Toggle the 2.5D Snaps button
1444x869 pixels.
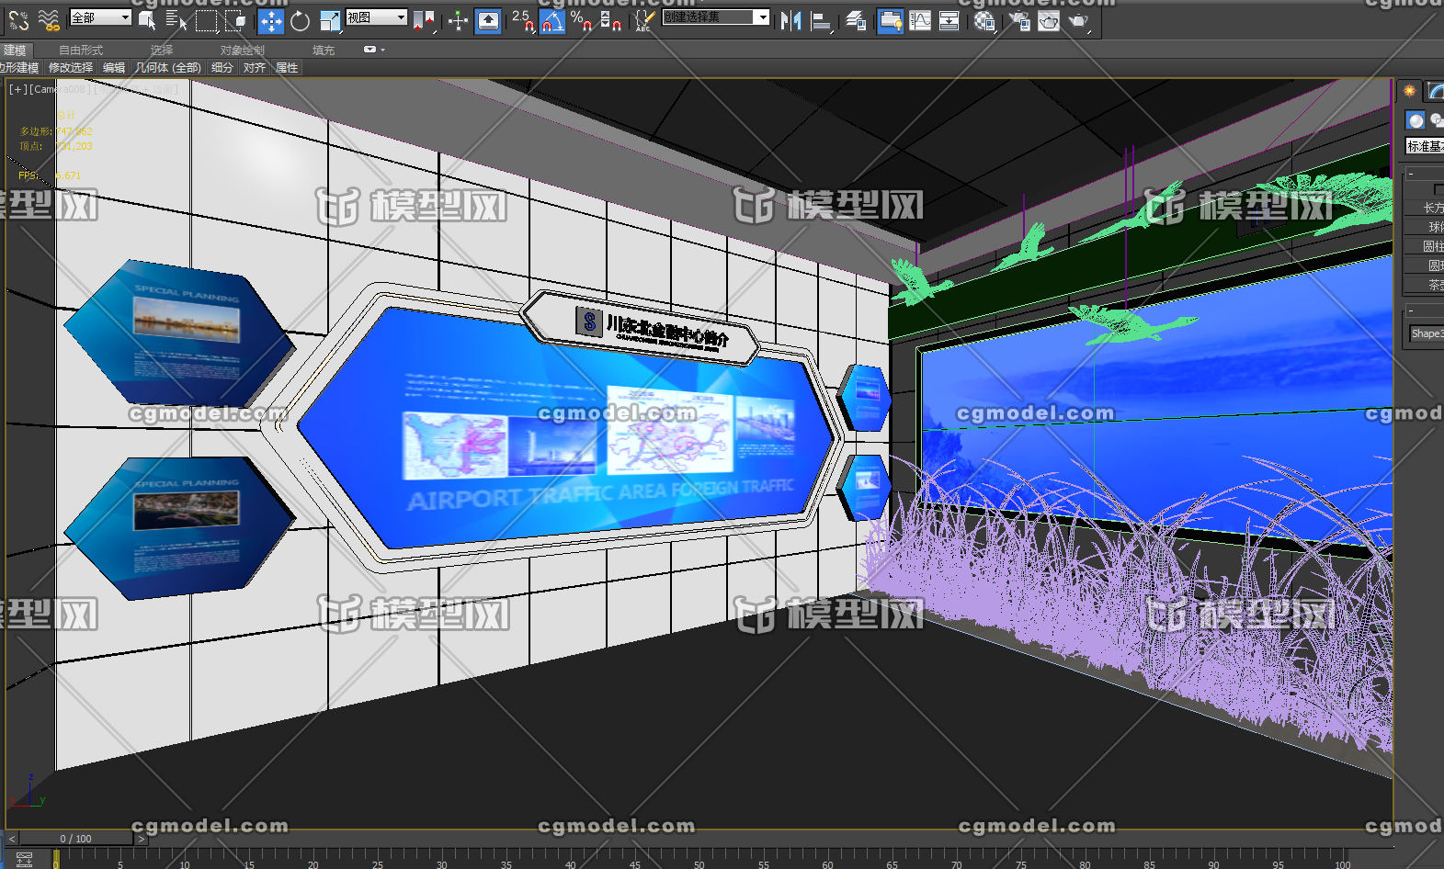[x=523, y=20]
